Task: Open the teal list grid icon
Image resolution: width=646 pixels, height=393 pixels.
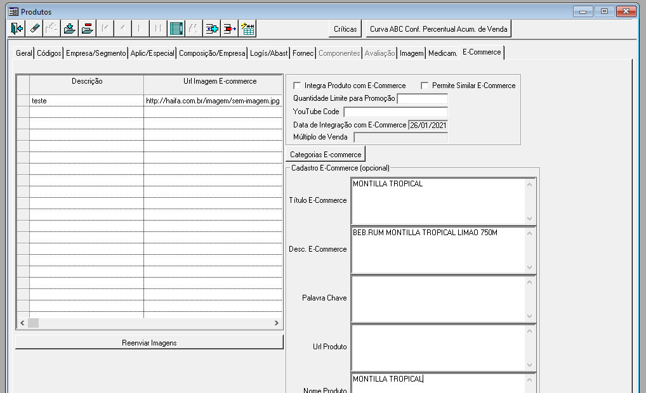Action: click(176, 29)
